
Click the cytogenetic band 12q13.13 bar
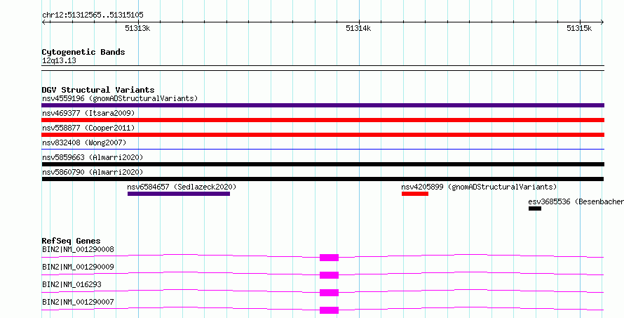coord(323,68)
